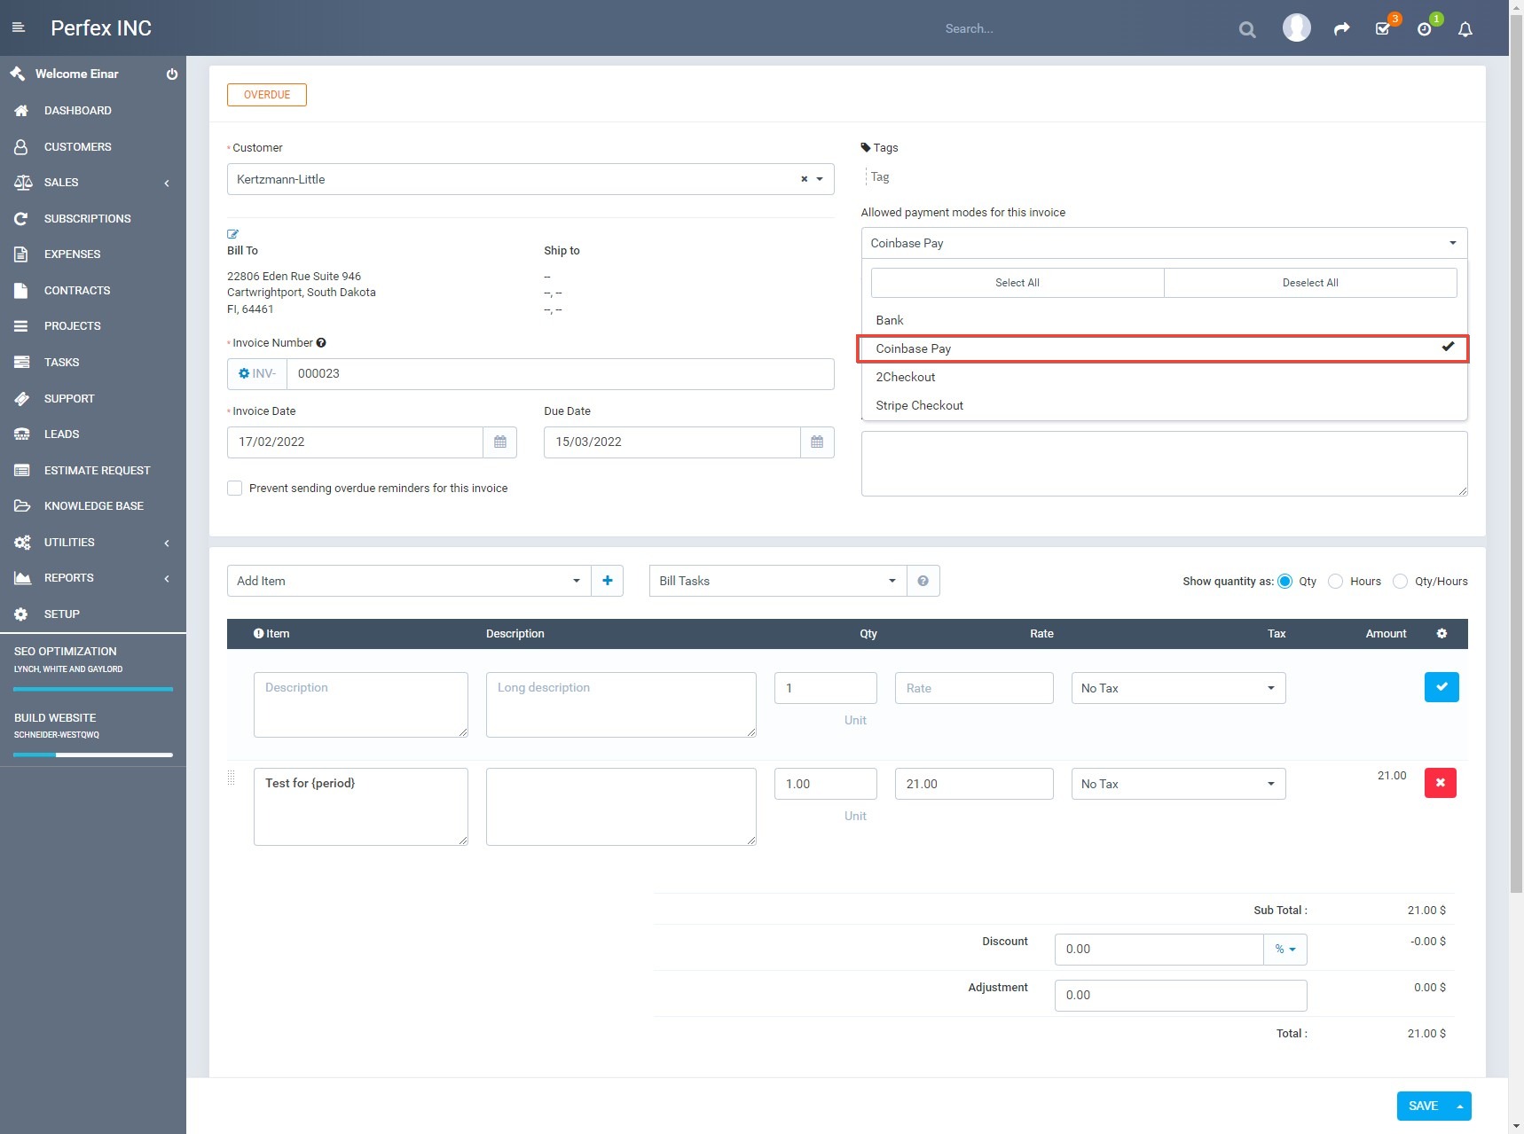The width and height of the screenshot is (1524, 1134).
Task: Open the items table column settings gear
Action: [x=1442, y=634]
